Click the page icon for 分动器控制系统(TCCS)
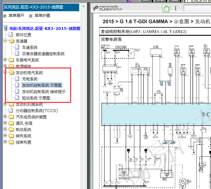The image size is (211, 189). point(11,110)
